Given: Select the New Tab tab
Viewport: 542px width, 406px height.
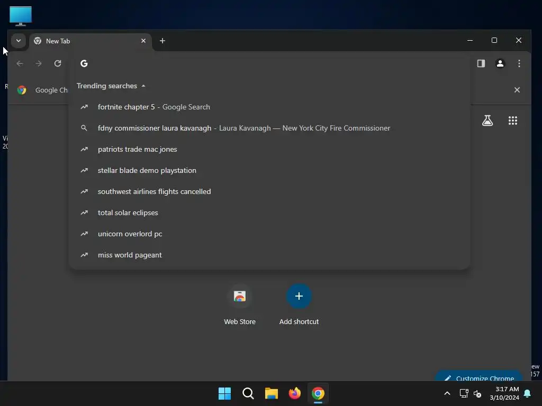Looking at the screenshot, I should pyautogui.click(x=91, y=41).
